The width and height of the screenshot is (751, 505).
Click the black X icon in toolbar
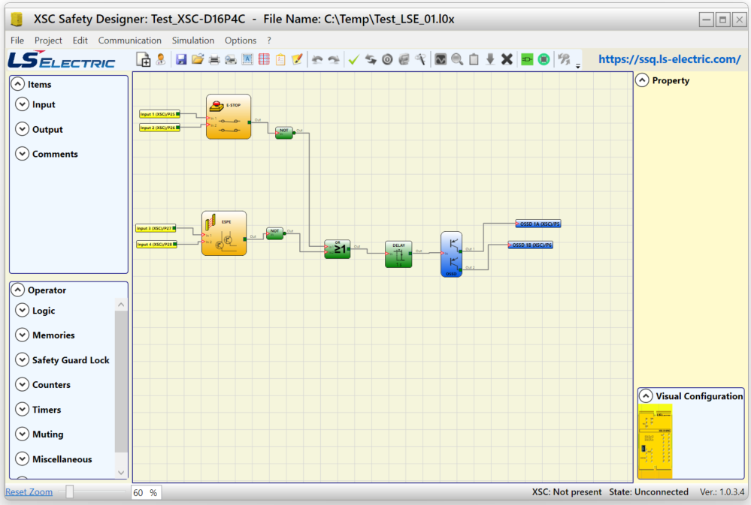click(x=507, y=59)
